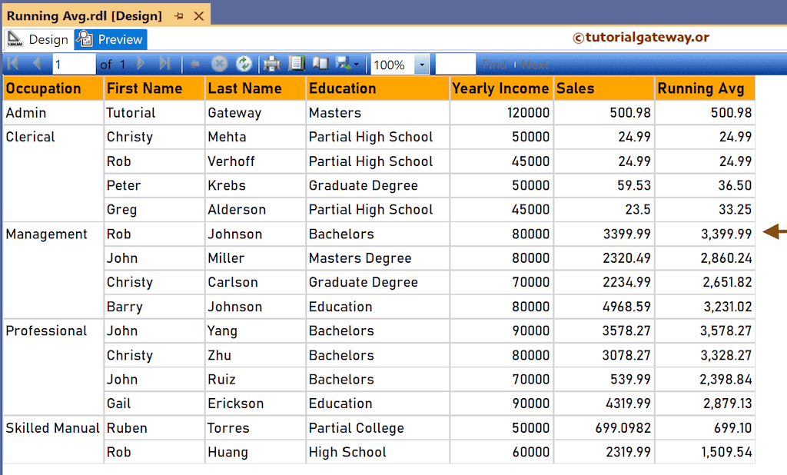Click the page number input field
The height and width of the screenshot is (475, 787).
point(73,65)
